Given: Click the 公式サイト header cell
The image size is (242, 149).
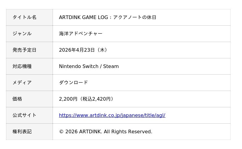Looking at the screenshot, I should pos(25,115).
